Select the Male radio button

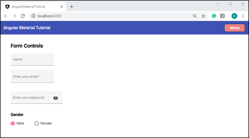(13, 123)
